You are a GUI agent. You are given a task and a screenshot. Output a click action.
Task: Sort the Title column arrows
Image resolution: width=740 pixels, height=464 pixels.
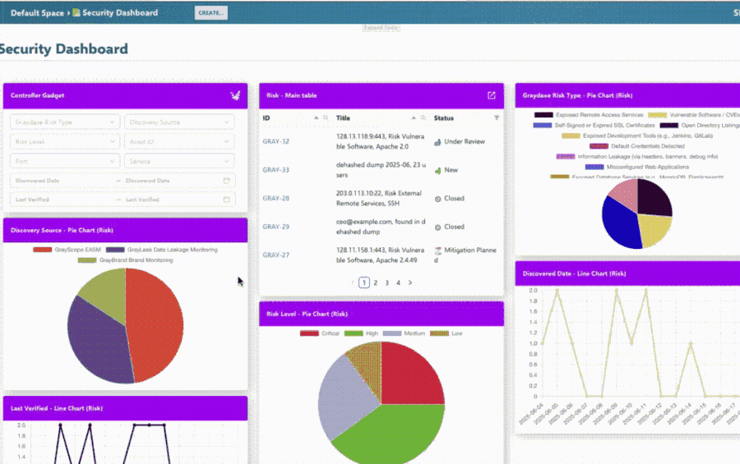414,118
